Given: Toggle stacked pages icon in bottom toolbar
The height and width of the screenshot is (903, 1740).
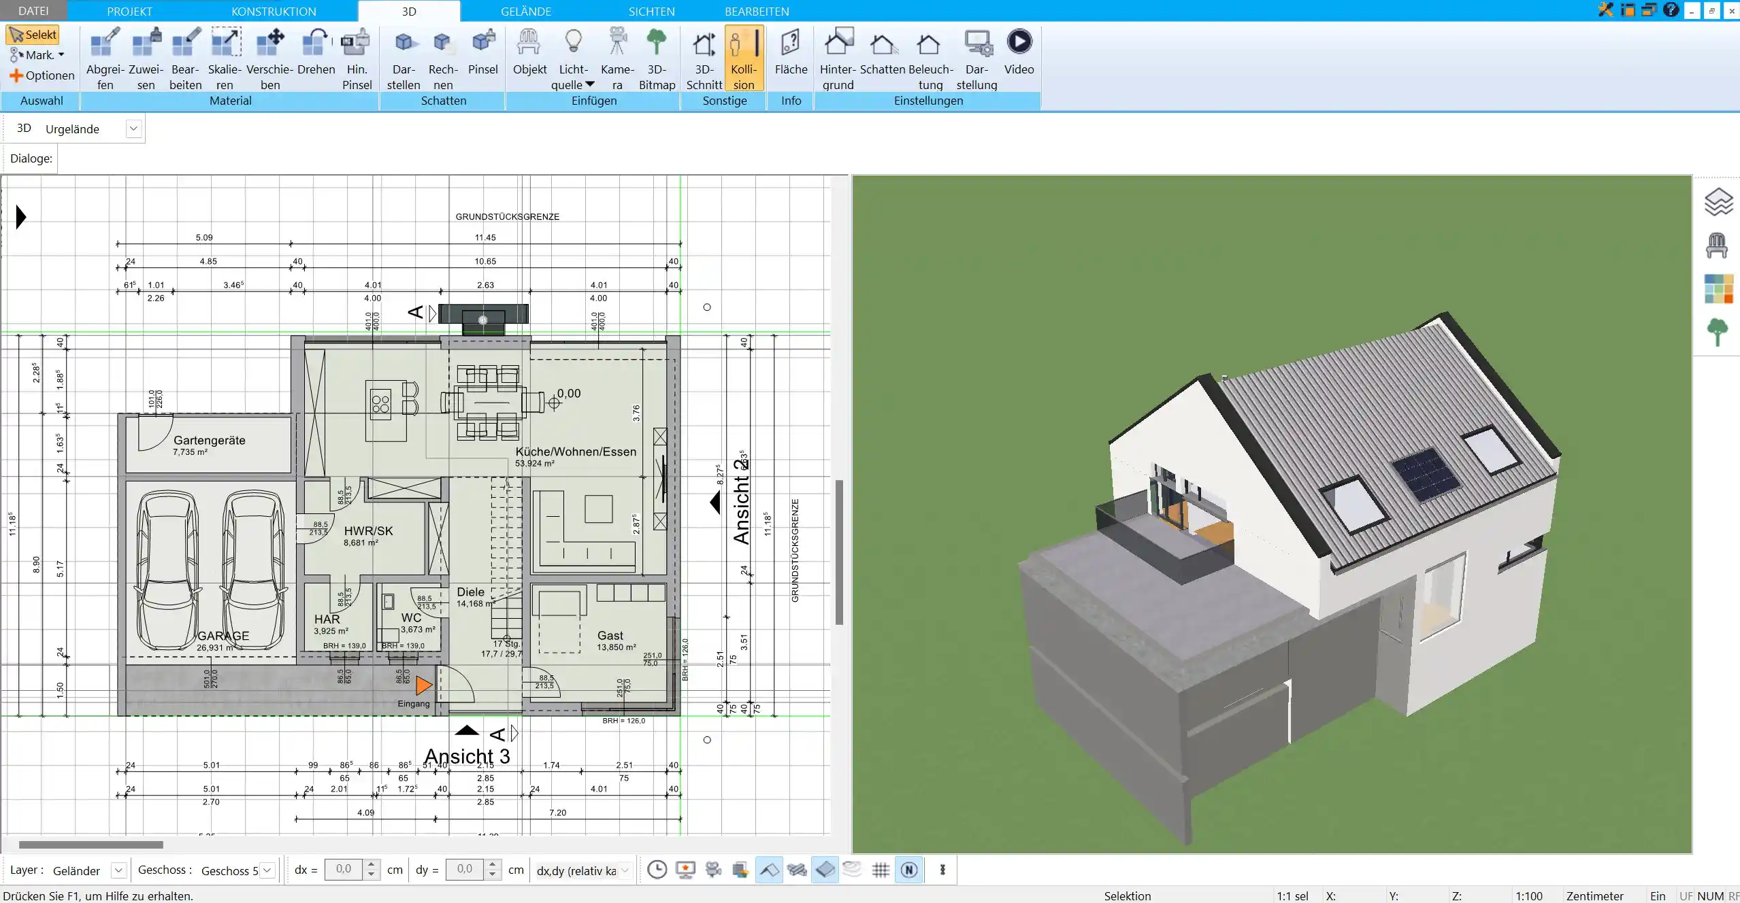Looking at the screenshot, I should point(741,870).
